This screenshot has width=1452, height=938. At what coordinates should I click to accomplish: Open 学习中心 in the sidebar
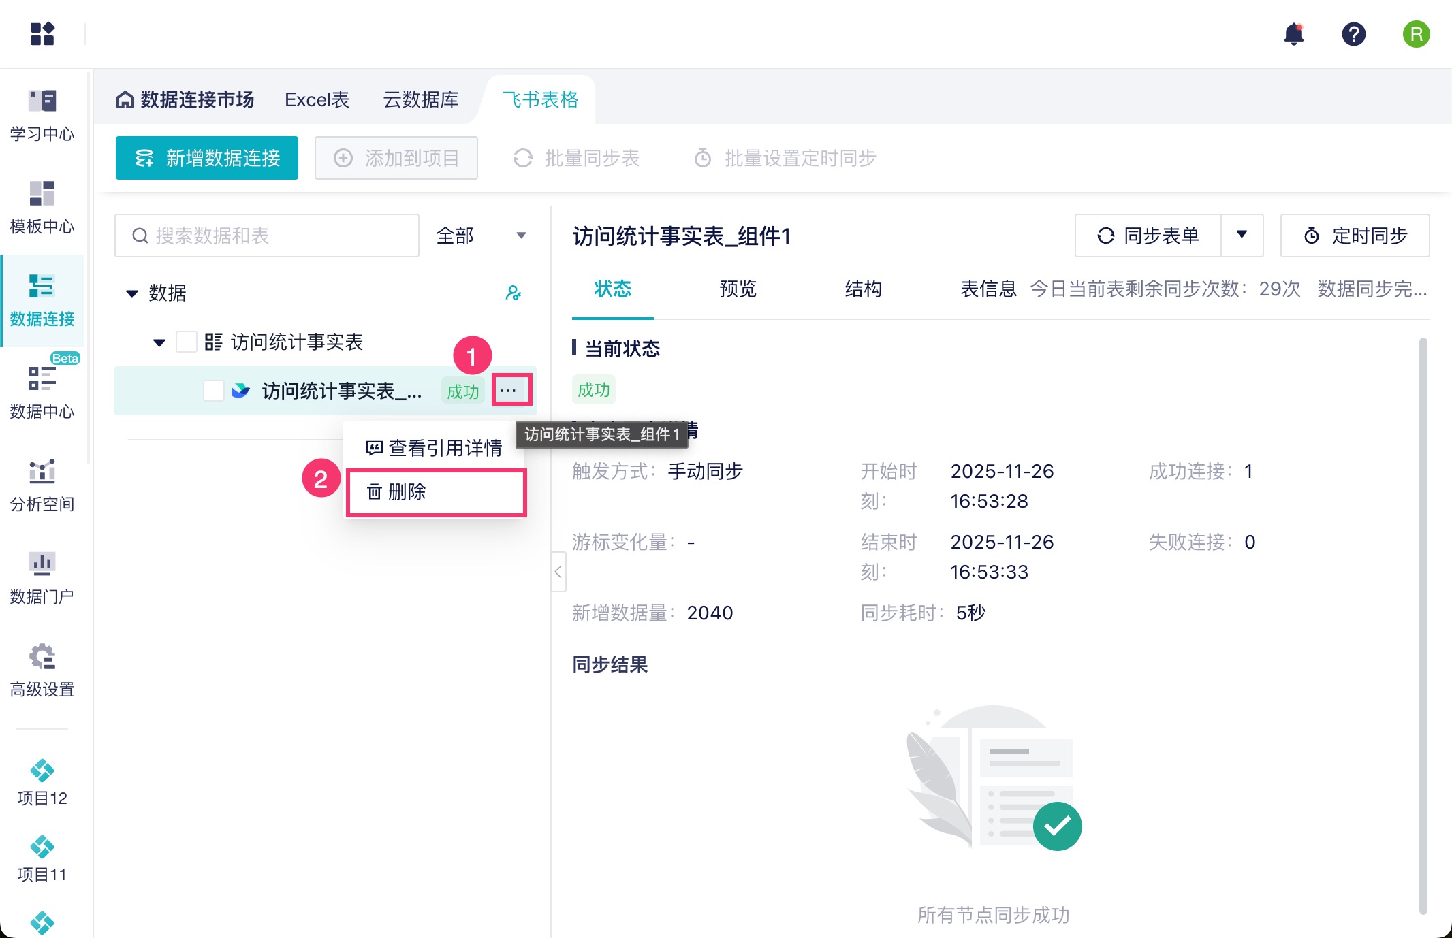pos(42,114)
